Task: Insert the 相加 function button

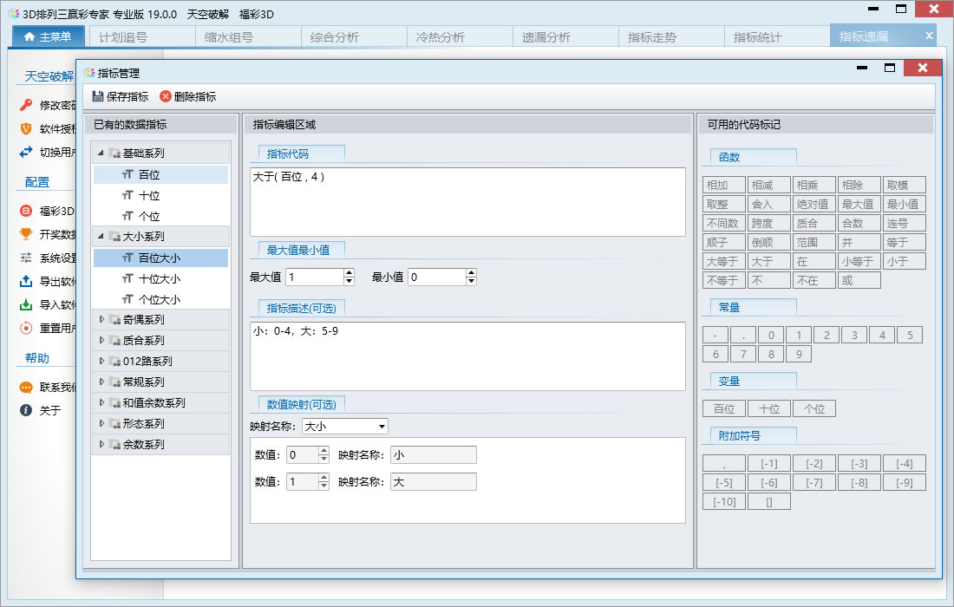Action: click(723, 185)
